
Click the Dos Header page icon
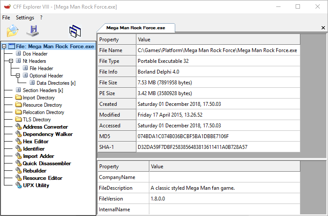click(19, 53)
